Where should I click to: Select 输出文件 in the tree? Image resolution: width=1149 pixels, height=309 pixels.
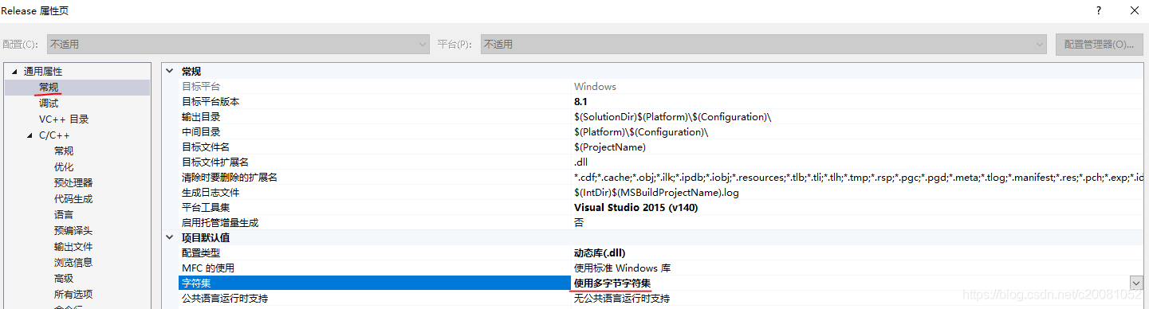click(x=73, y=246)
